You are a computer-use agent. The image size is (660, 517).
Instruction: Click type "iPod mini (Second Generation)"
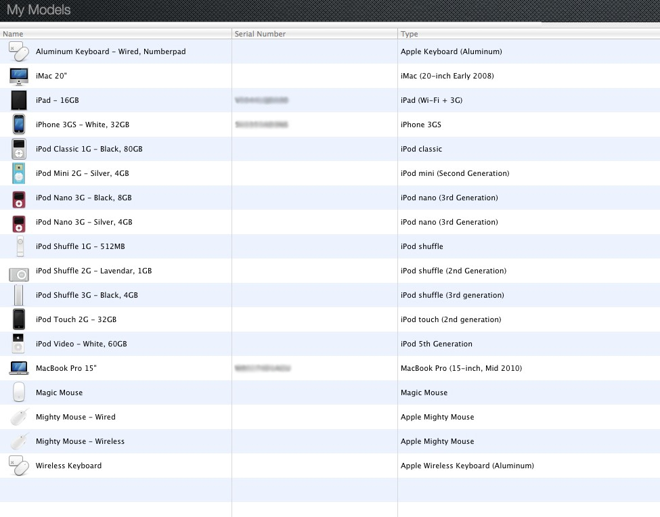(455, 173)
